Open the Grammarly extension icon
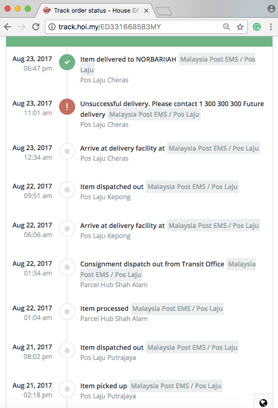Viewport: 278px width, 408px height. 257,27
